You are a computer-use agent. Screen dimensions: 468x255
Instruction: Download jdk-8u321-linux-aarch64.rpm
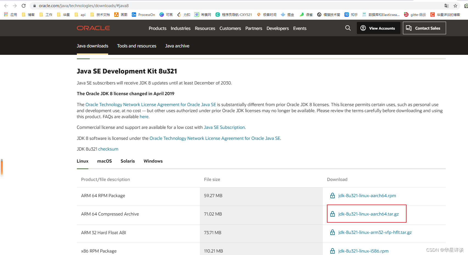coord(367,195)
